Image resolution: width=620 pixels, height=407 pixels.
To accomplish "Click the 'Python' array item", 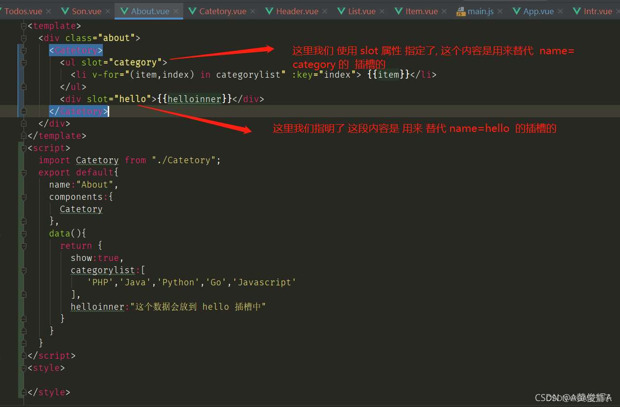I will (x=178, y=282).
